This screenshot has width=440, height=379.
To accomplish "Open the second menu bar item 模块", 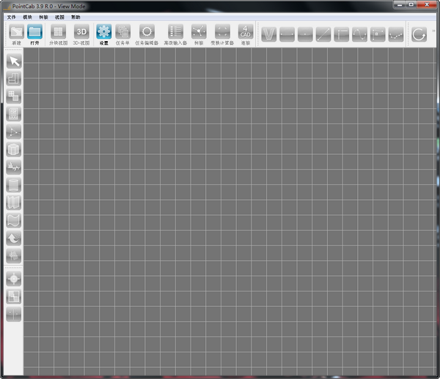I will click(28, 17).
